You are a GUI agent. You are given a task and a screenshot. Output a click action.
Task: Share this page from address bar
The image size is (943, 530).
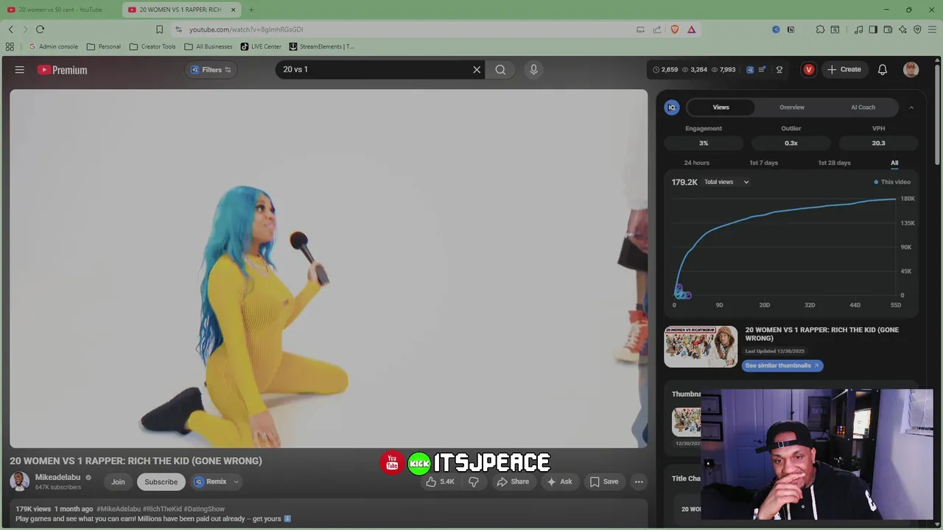[x=657, y=29]
